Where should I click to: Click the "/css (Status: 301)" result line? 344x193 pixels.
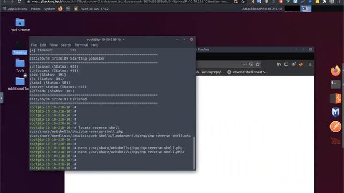coord(48,75)
